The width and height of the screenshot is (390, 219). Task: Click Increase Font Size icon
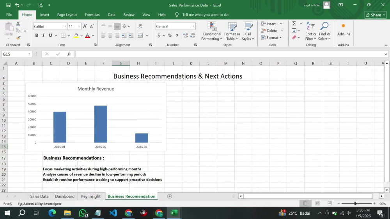85,26
